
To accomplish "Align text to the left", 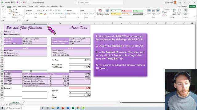I will pyautogui.click(x=51, y=13).
